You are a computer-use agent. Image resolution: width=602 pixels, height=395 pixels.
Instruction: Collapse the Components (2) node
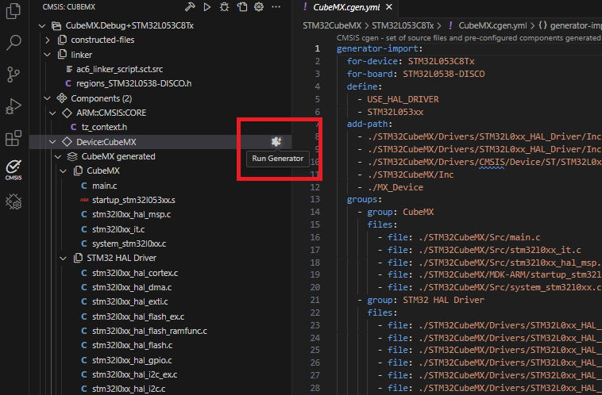point(47,98)
